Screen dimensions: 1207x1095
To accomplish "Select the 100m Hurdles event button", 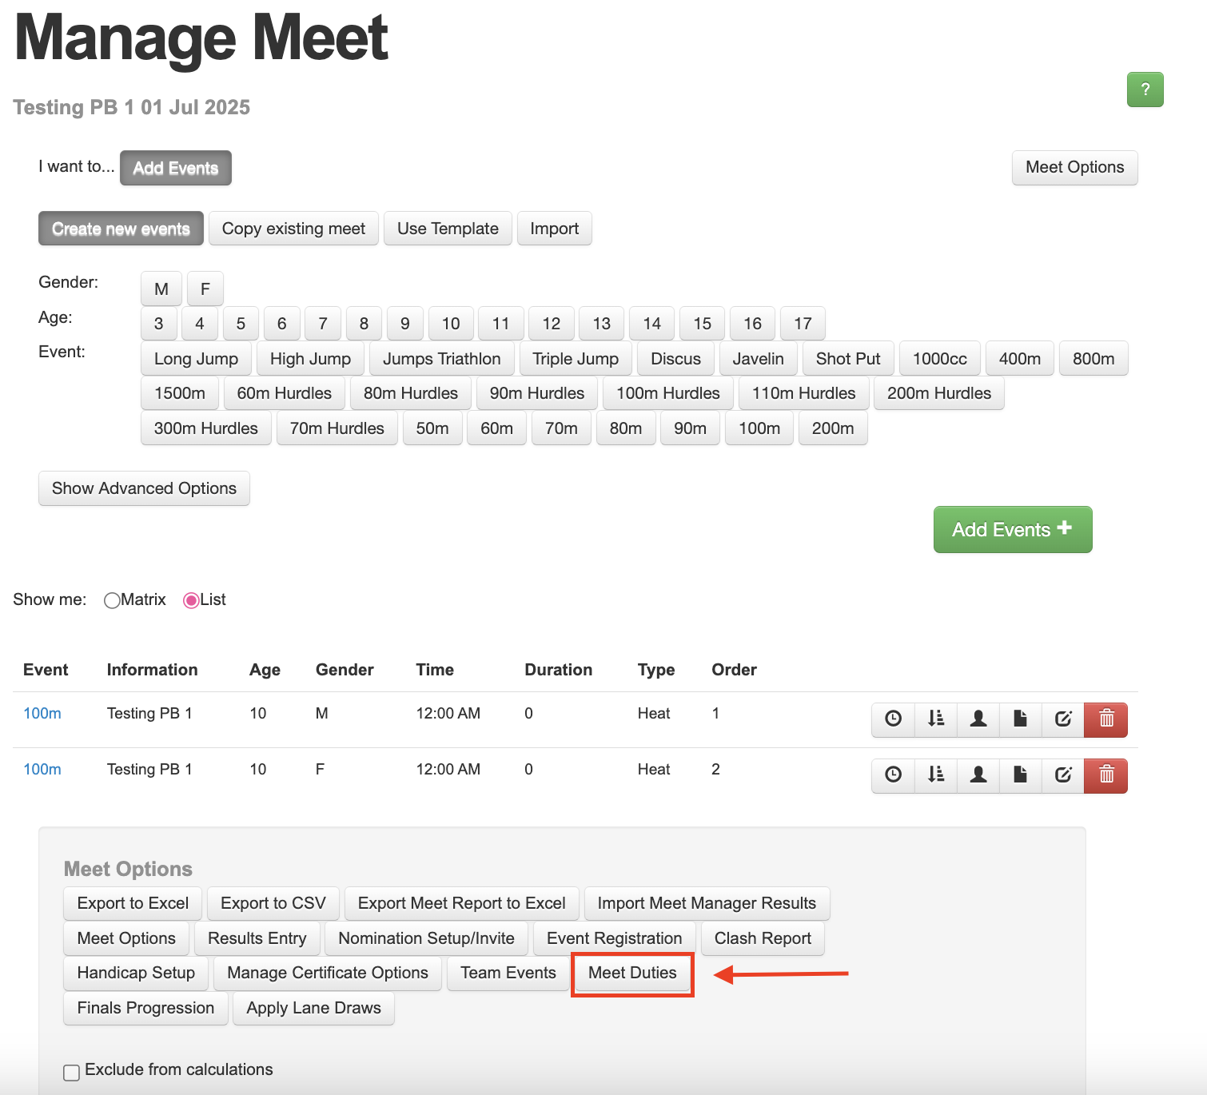I will tap(668, 393).
